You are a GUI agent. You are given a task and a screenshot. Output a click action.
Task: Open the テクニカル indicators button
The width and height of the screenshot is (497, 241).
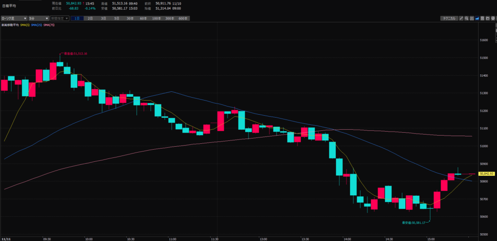point(448,18)
